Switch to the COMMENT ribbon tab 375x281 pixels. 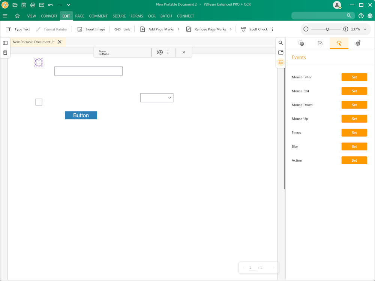coord(98,16)
